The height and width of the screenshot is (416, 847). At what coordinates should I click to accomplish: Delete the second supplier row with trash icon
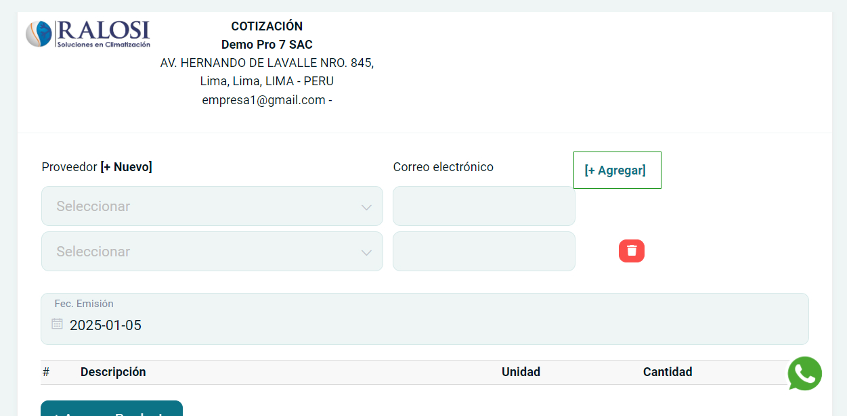click(x=631, y=251)
